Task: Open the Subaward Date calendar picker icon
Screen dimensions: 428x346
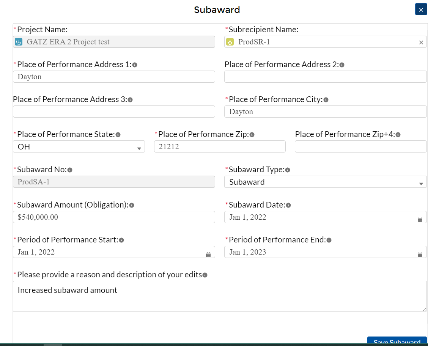Action: click(420, 220)
